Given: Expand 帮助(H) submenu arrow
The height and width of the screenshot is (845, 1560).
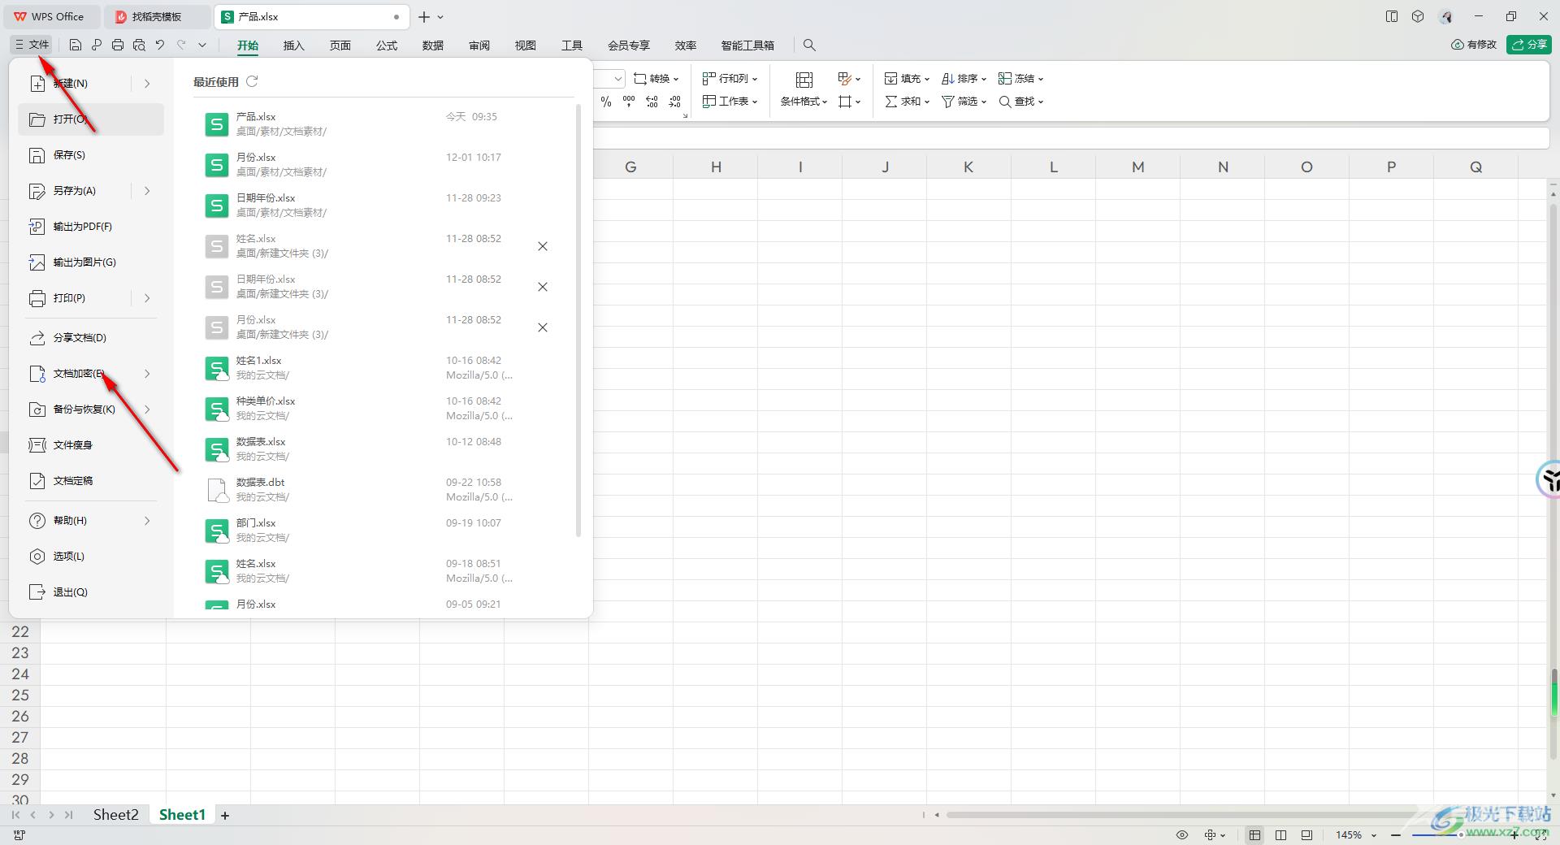Looking at the screenshot, I should pos(147,521).
